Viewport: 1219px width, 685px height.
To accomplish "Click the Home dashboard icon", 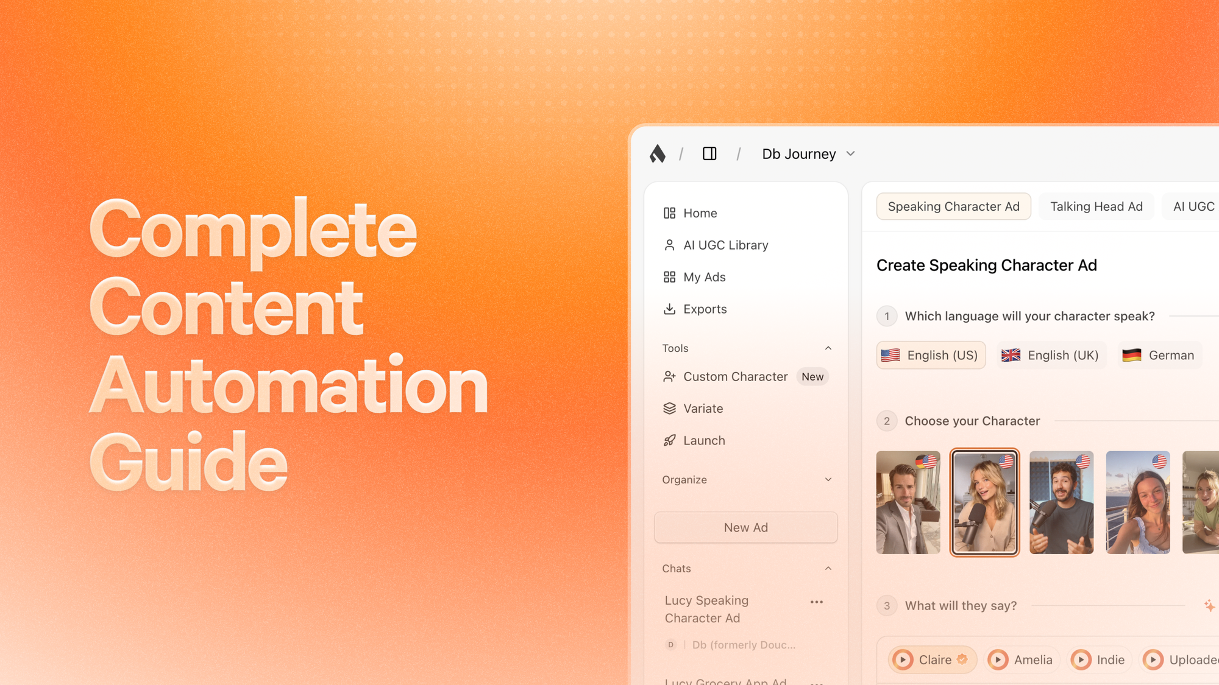I will point(669,213).
